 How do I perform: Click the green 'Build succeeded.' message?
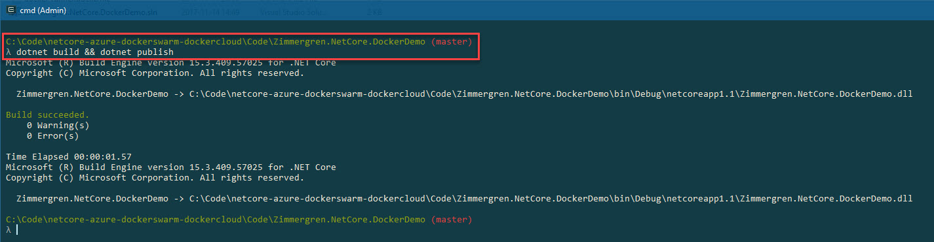[x=47, y=115]
